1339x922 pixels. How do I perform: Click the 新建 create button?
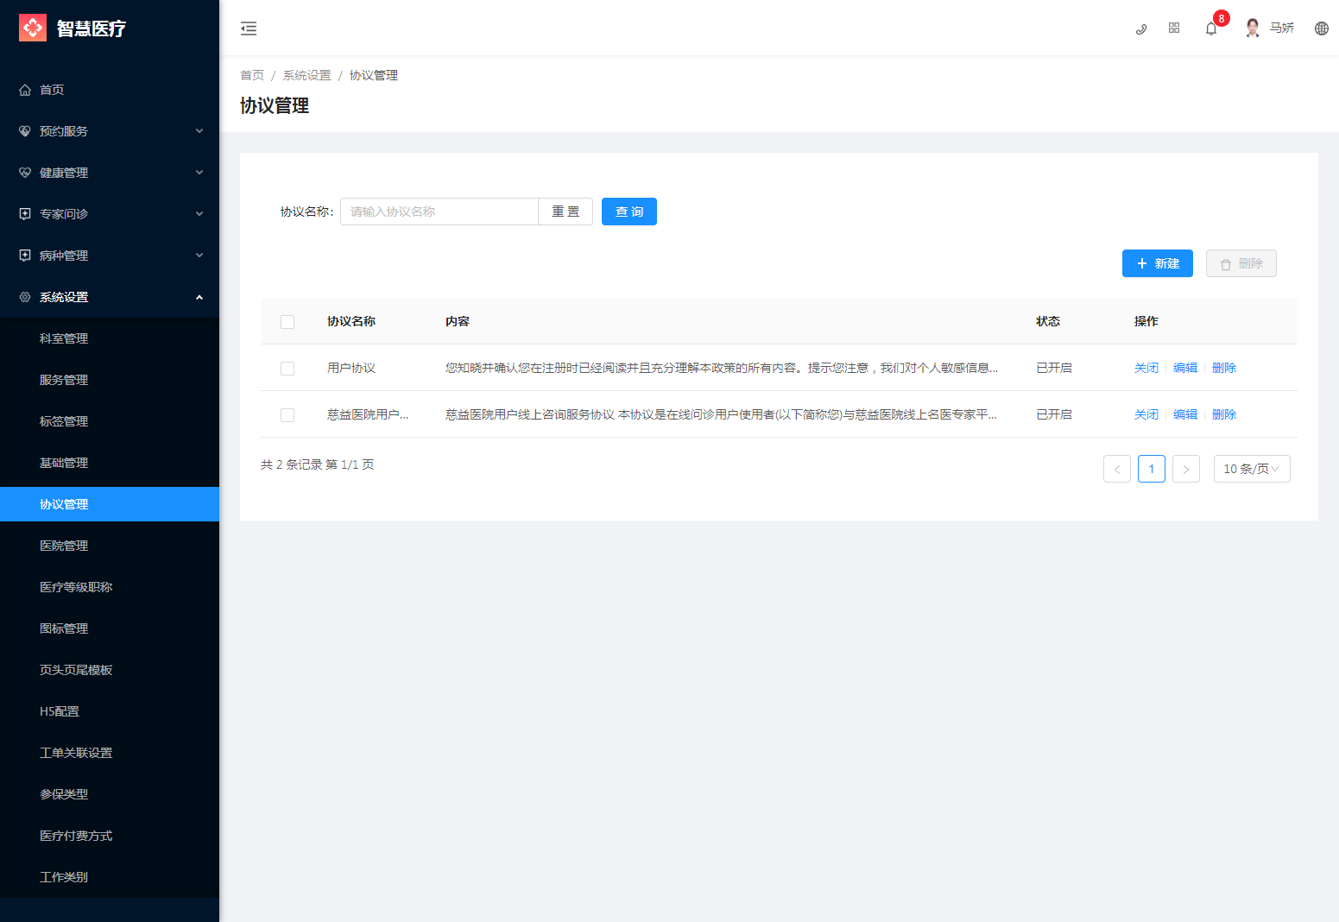point(1158,263)
